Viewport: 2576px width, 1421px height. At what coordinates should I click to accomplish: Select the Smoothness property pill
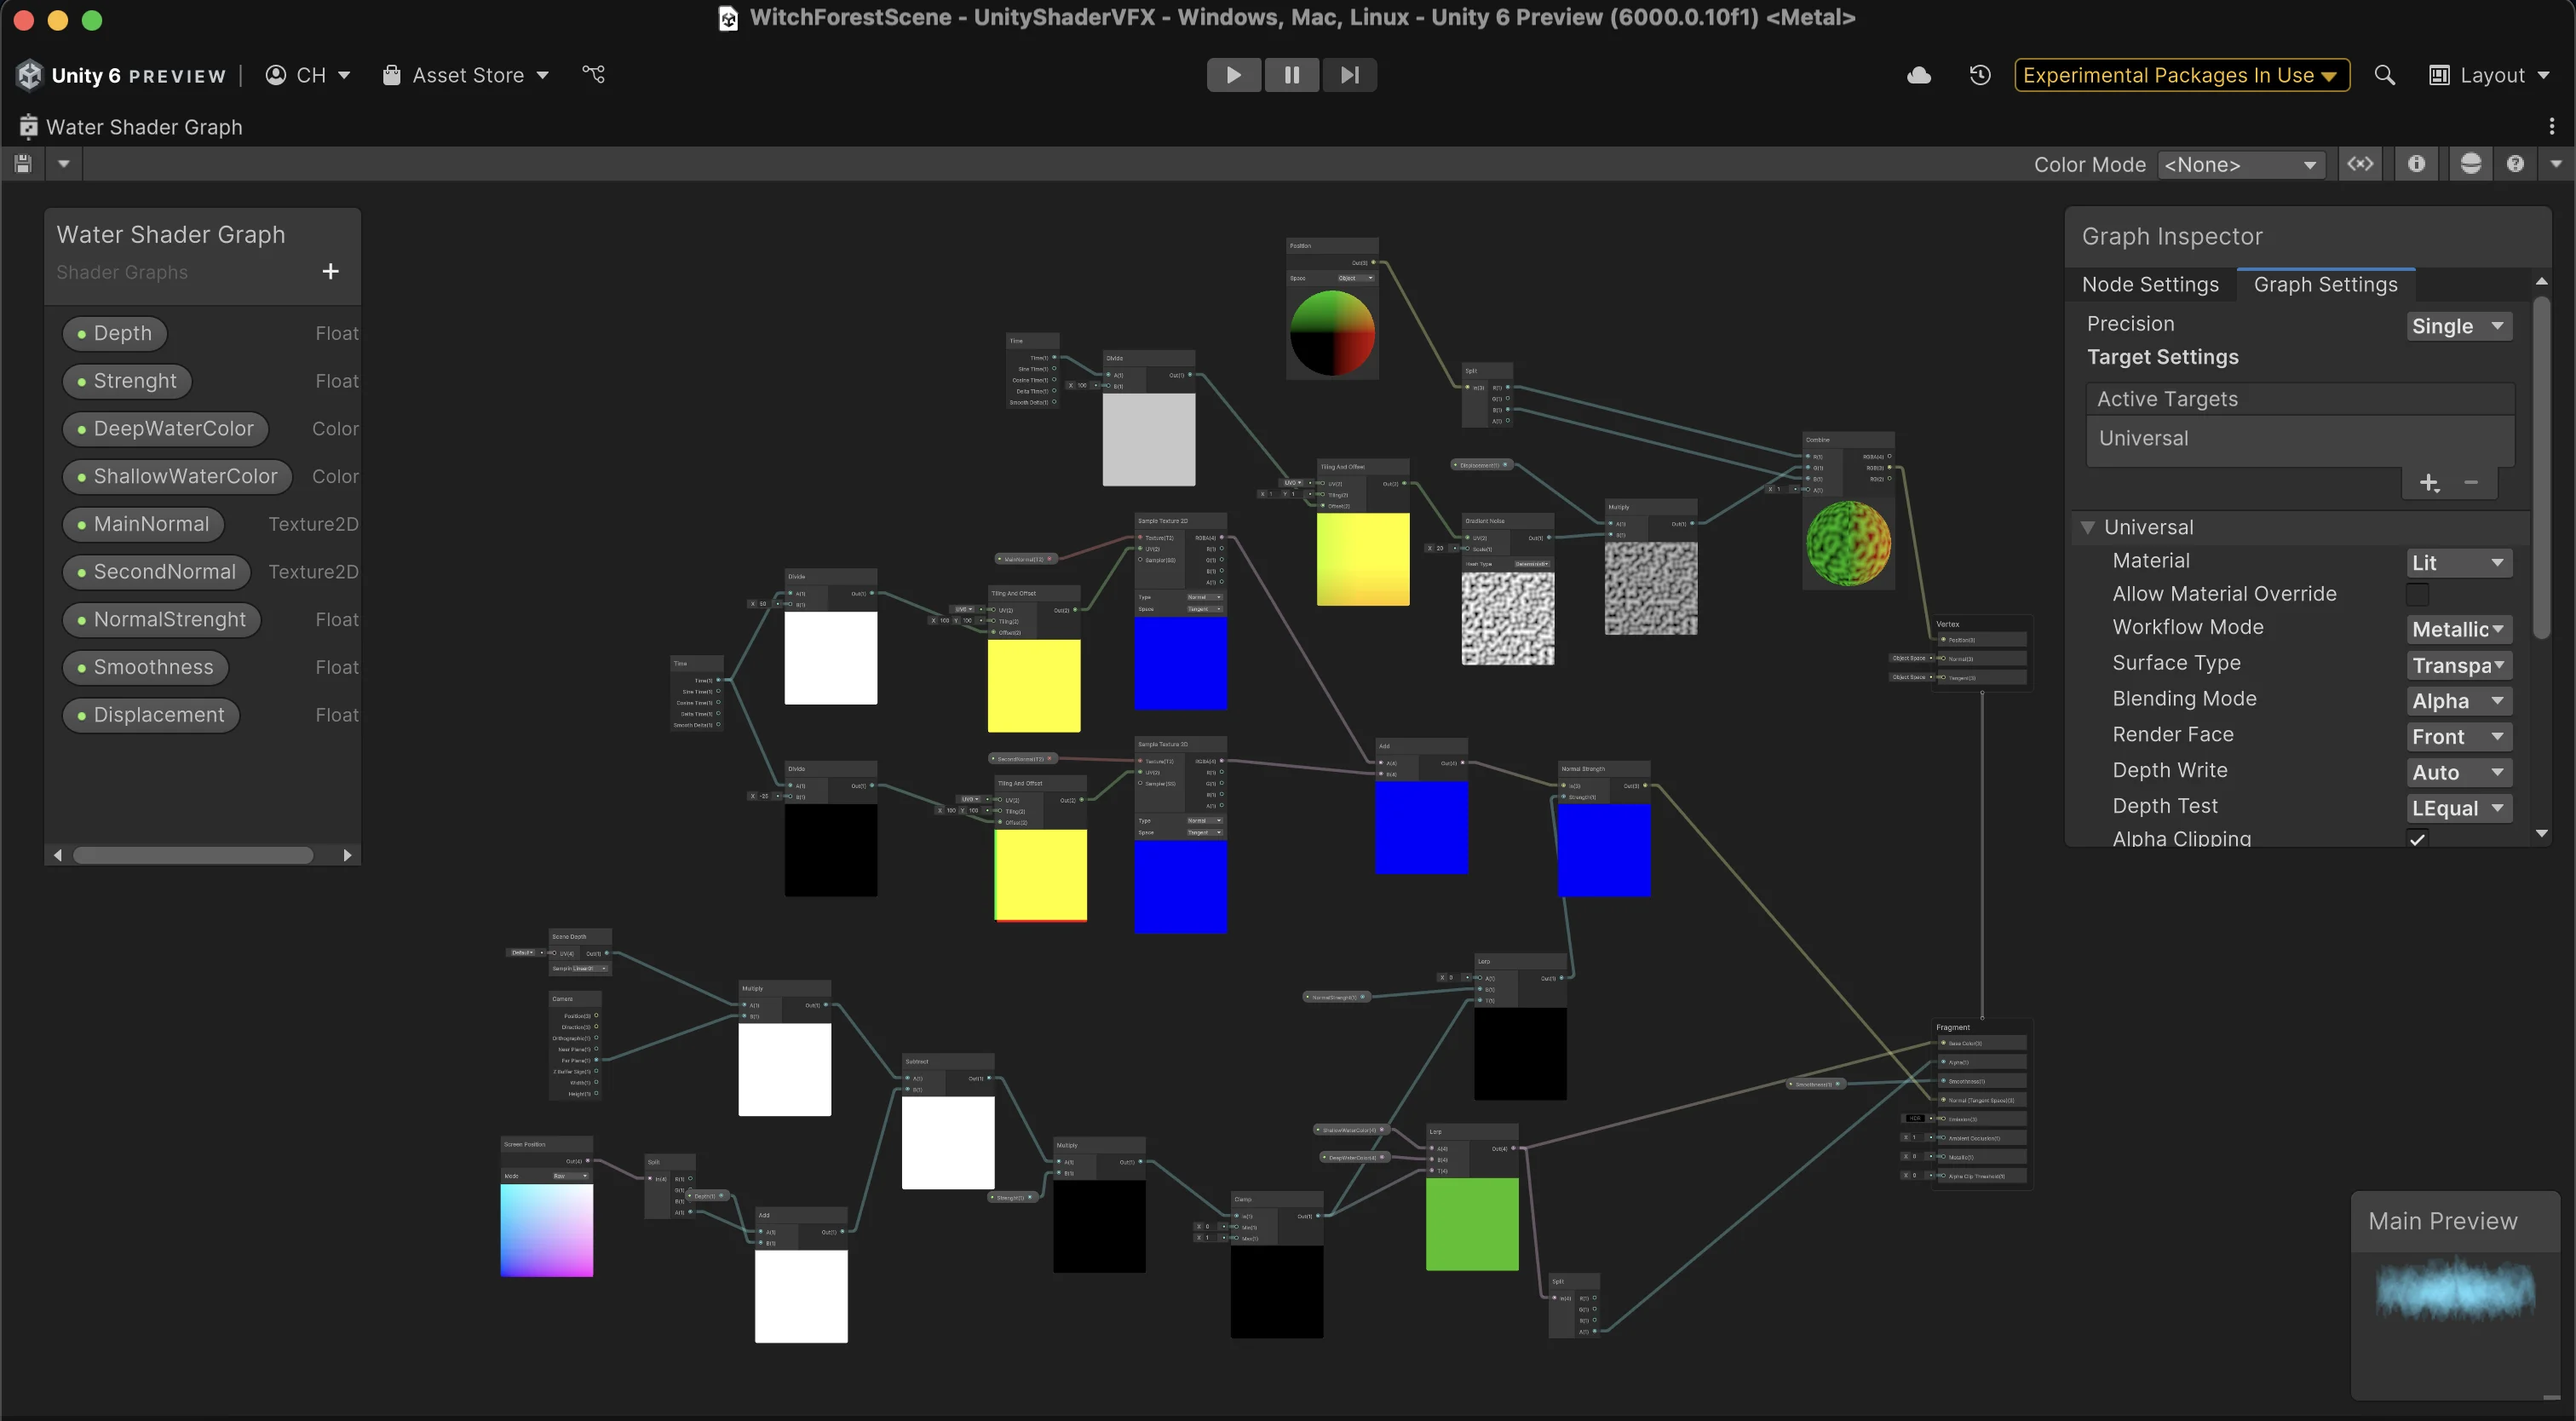(x=146, y=668)
